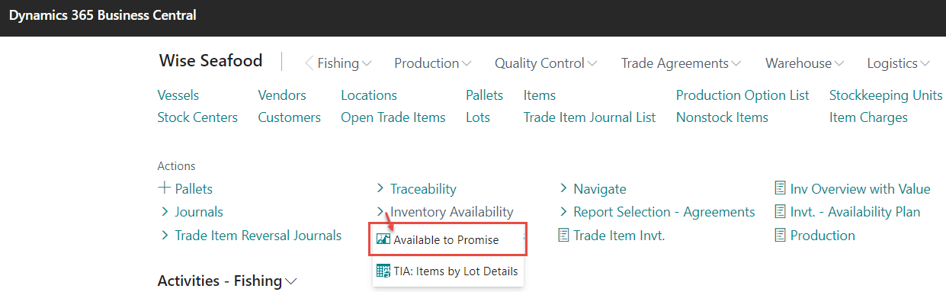946x292 pixels.
Task: Open the Trade Item Journal List link
Action: (x=589, y=117)
